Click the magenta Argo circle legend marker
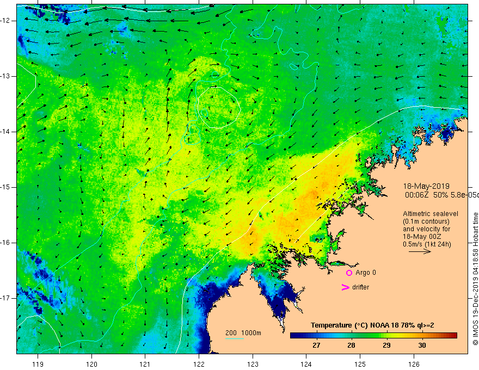Image resolution: width=479 pixels, height=370 pixels. tap(349, 273)
